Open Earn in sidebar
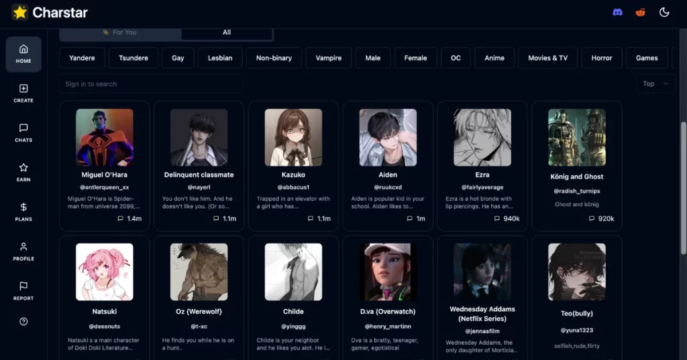The image size is (687, 360). tap(23, 173)
